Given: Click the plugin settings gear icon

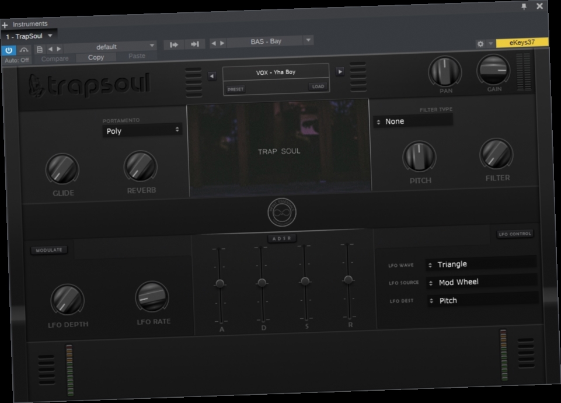Looking at the screenshot, I should 480,44.
